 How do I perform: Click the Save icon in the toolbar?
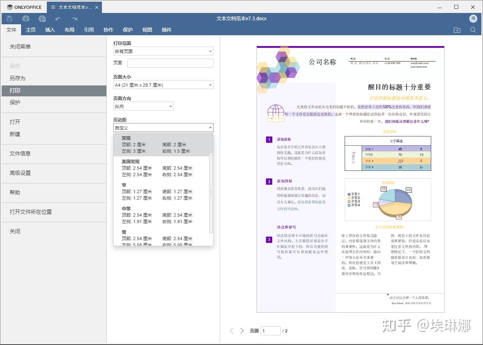pos(9,18)
